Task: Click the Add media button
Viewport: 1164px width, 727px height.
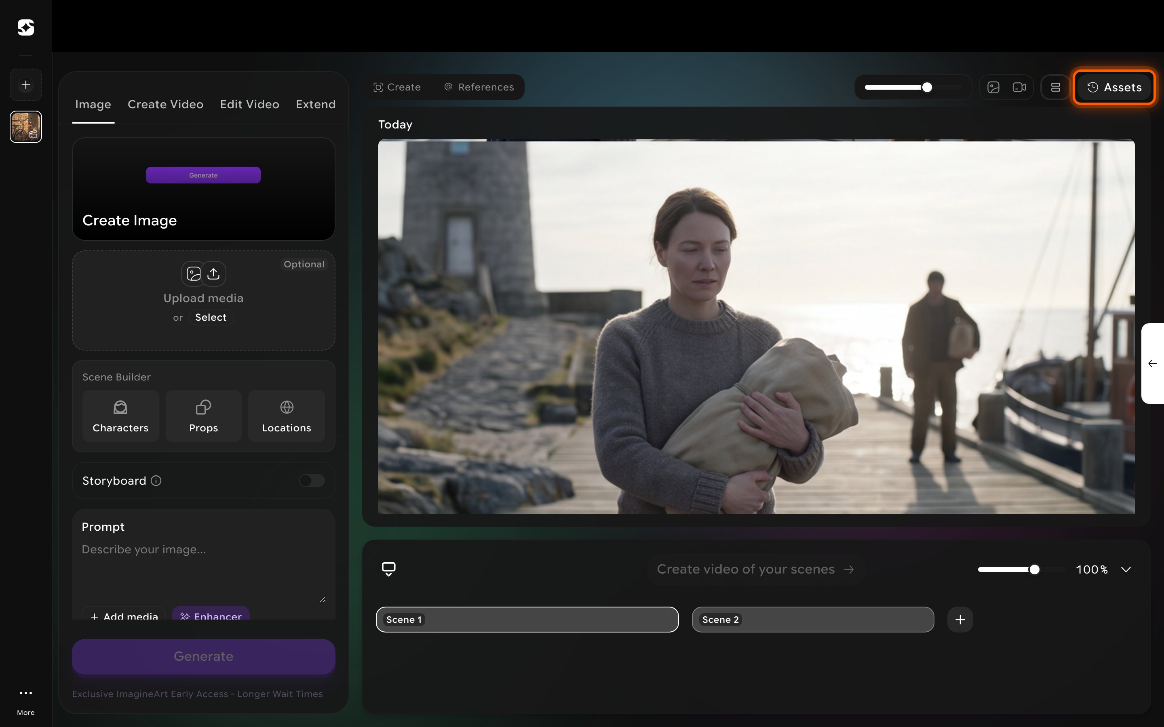Action: coord(124,614)
